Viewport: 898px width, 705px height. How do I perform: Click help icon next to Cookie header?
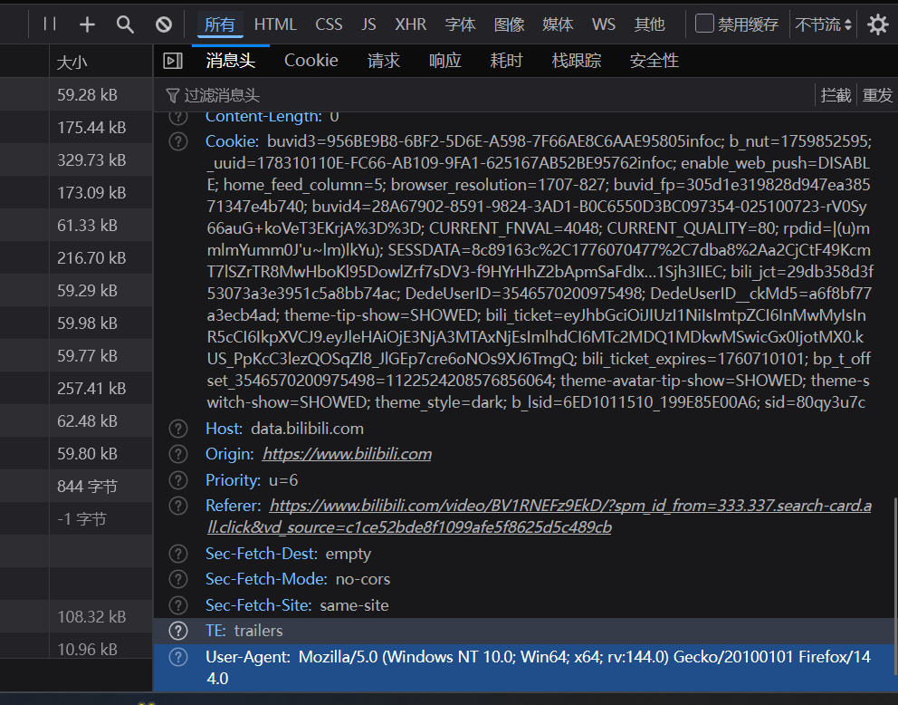[x=179, y=141]
